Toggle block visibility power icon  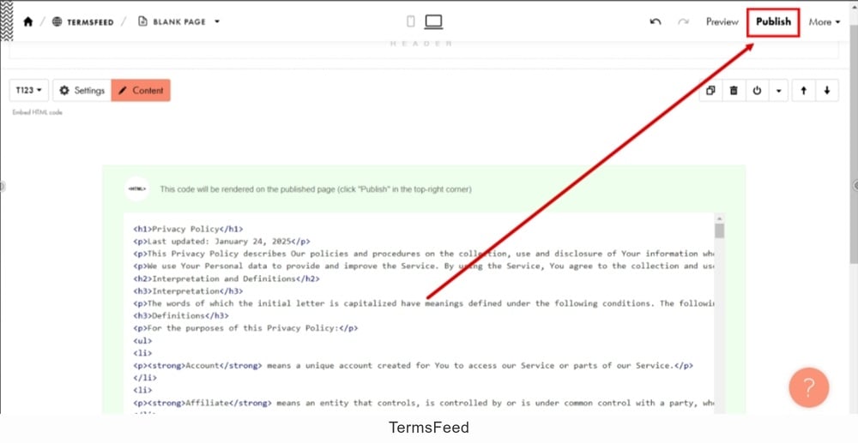pos(757,91)
